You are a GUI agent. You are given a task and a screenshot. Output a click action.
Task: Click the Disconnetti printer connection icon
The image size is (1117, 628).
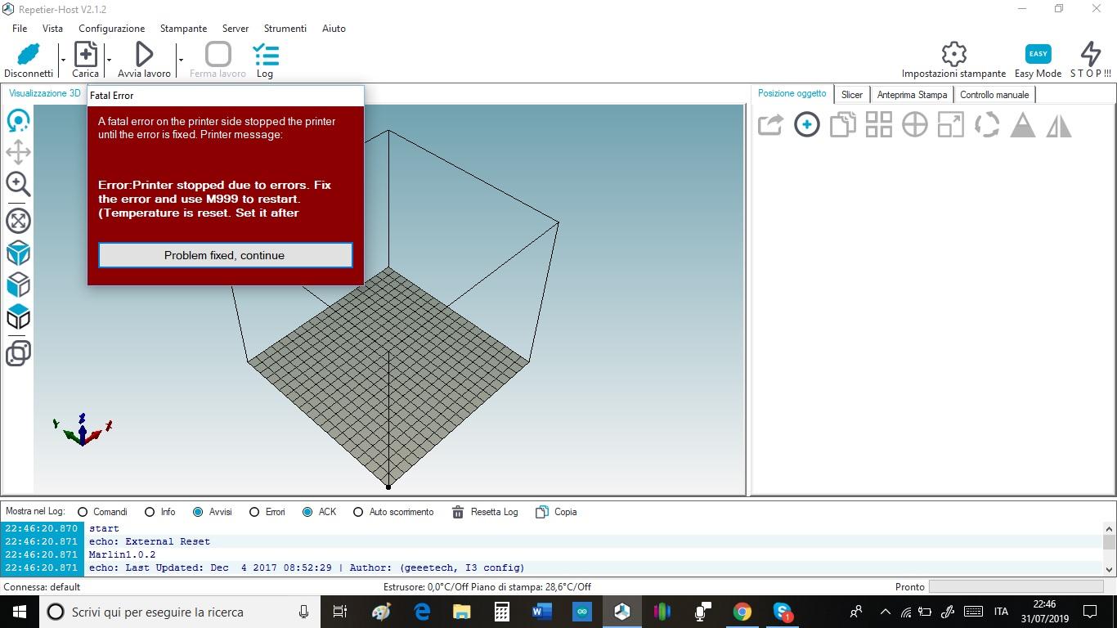coord(28,55)
